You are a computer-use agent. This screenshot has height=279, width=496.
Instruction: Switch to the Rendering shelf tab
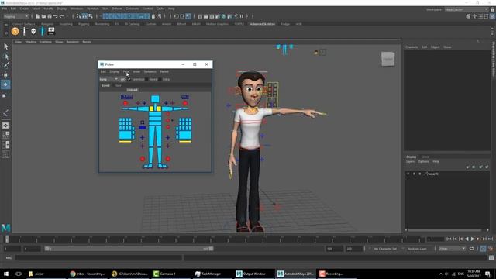coord(102,24)
